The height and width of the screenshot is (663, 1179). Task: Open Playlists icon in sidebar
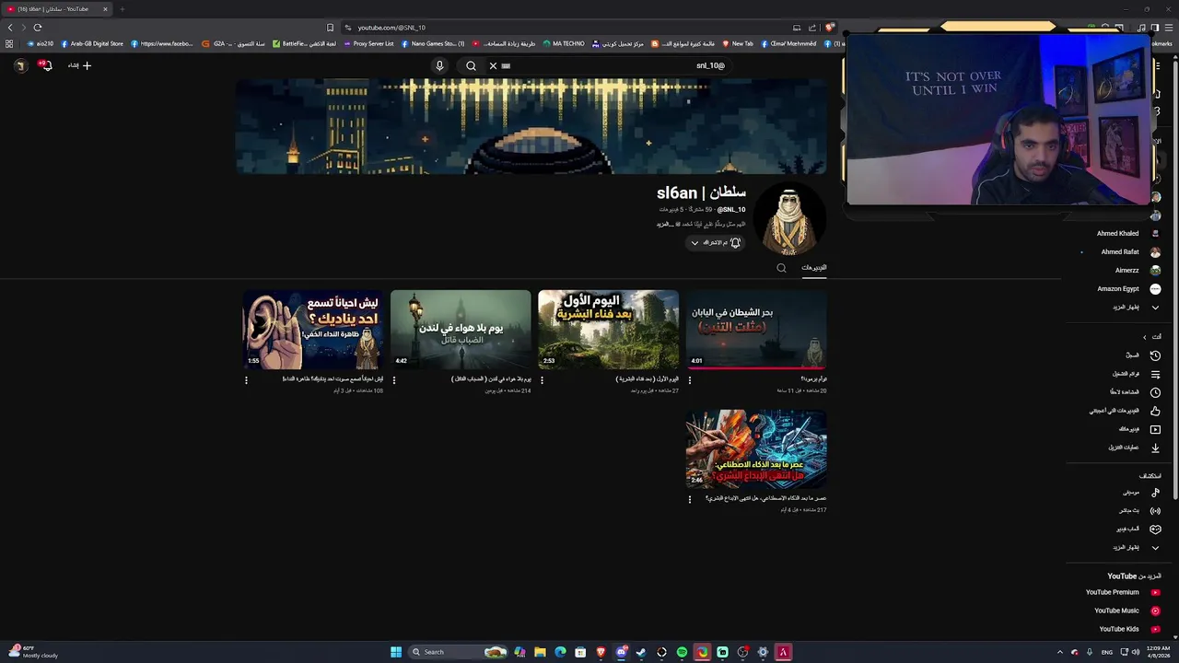[x=1155, y=374]
